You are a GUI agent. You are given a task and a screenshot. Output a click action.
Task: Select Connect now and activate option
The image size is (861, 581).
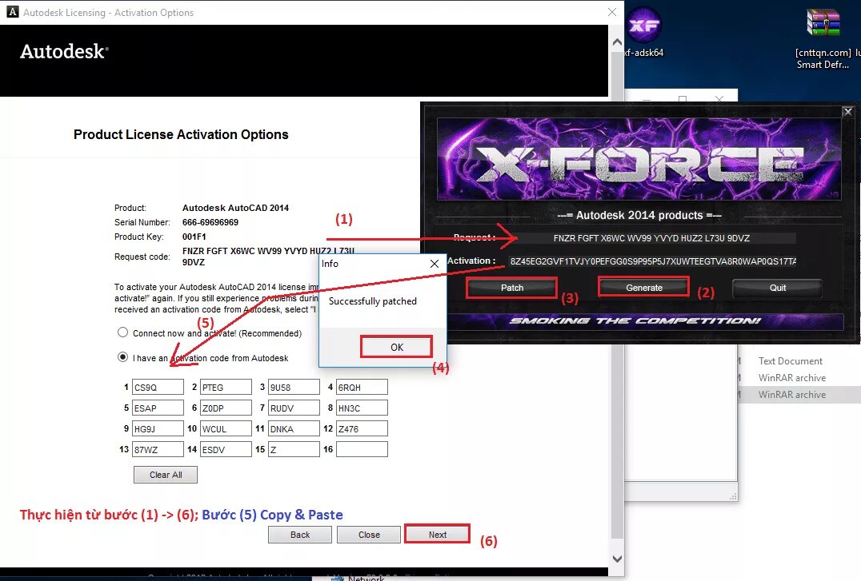123,332
